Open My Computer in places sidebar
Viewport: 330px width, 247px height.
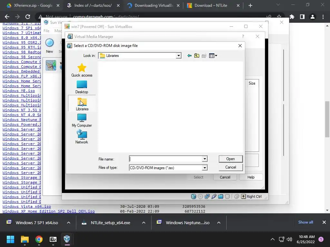[82, 120]
